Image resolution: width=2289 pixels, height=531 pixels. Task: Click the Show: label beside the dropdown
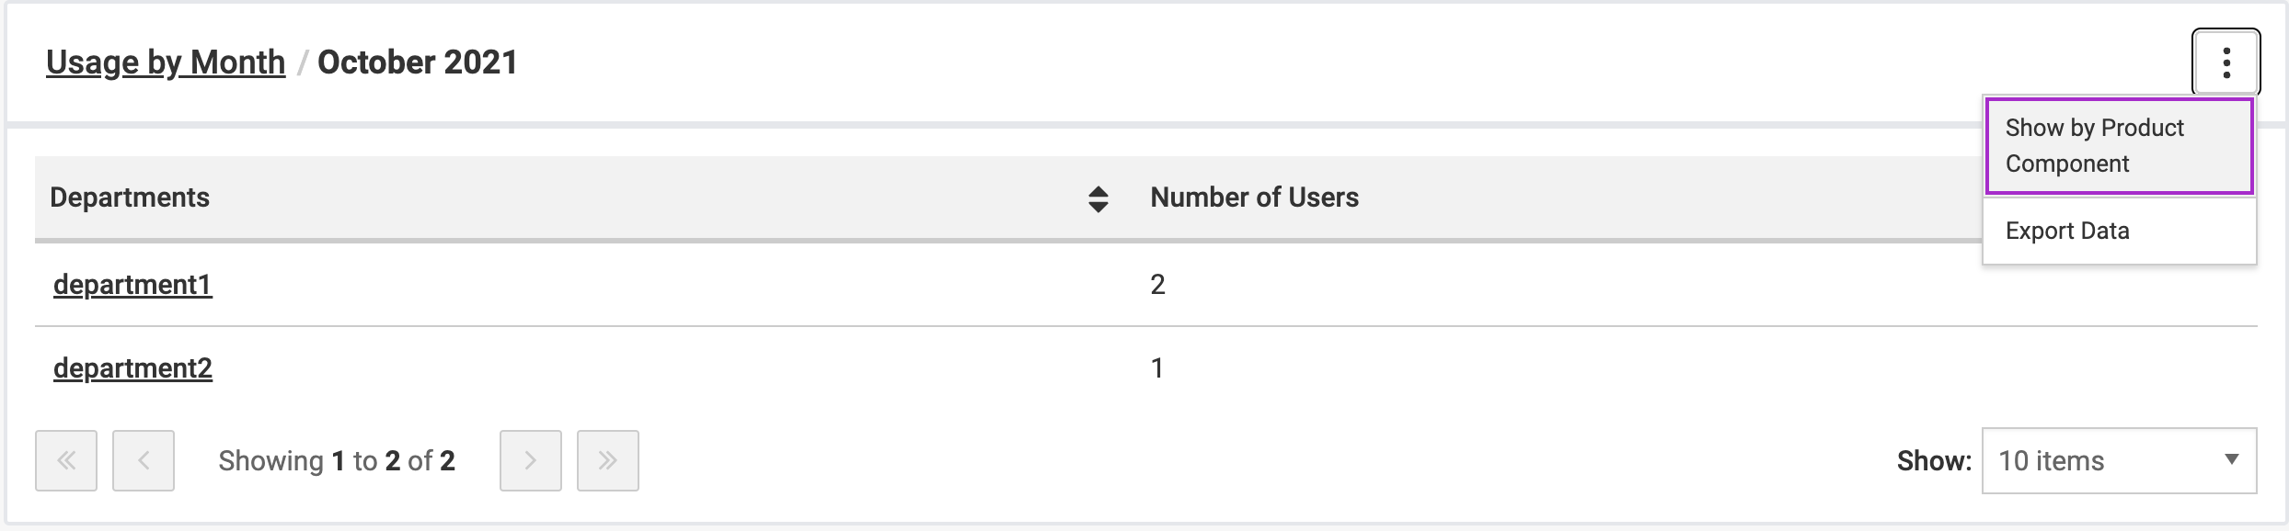click(1934, 460)
